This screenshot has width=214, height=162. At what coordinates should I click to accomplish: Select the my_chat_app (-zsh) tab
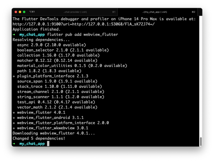(x=154, y=12)
